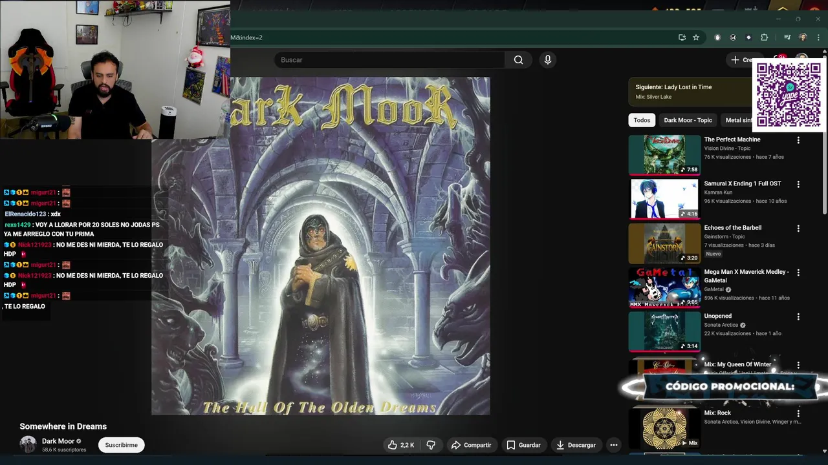The width and height of the screenshot is (828, 465).
Task: Open media control playlist icon in toolbar
Action: (x=787, y=37)
